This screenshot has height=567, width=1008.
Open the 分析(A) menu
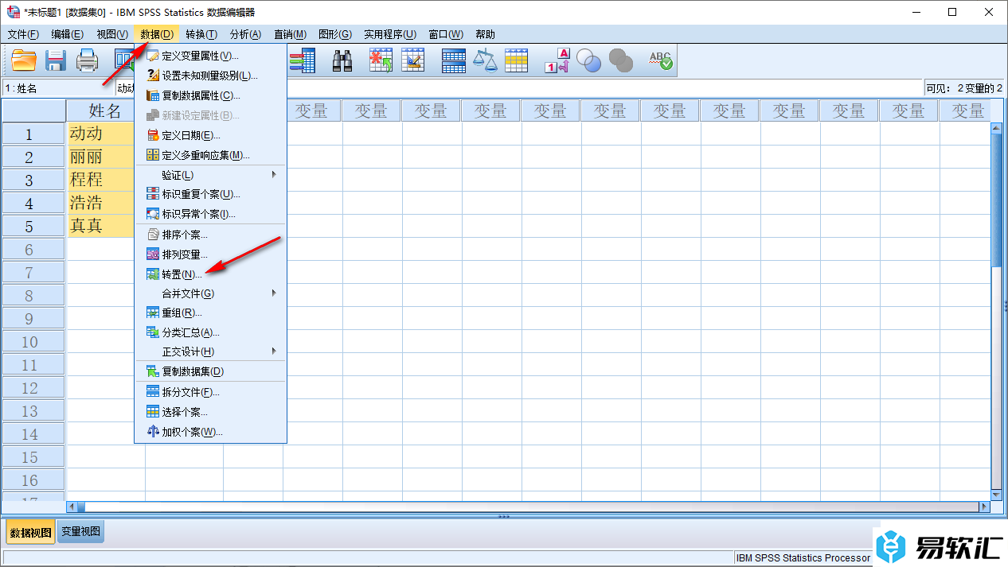coord(245,34)
